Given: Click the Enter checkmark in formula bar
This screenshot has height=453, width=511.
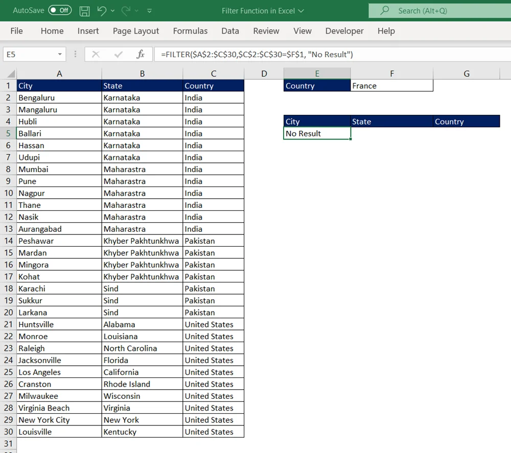Looking at the screenshot, I should [x=119, y=54].
